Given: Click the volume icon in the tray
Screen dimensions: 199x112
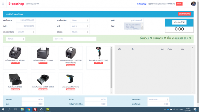Looking at the screenshot, I should [x=177, y=110].
